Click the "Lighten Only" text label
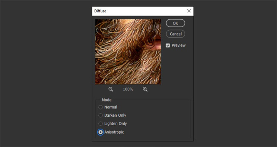Viewport: 277px width, 147px height. [x=116, y=124]
